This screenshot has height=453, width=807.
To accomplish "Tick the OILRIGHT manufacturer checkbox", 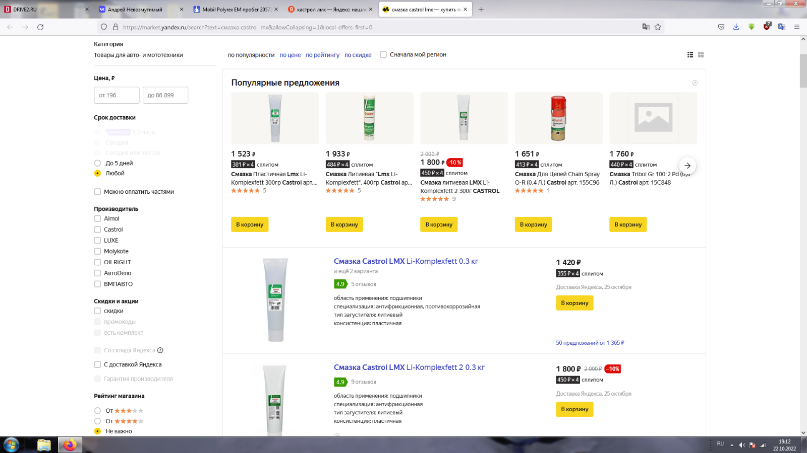I will click(x=97, y=262).
